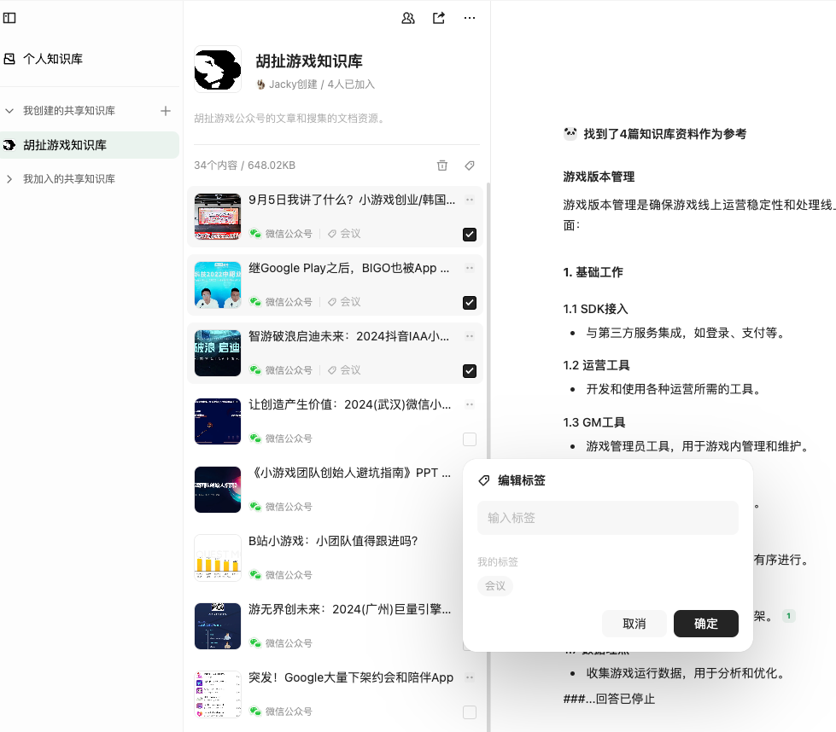Click the 输入标签 input field
The image size is (836, 732).
[x=608, y=518]
